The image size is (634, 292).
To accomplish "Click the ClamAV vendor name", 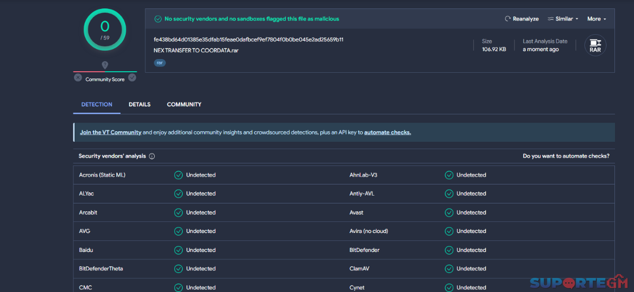I will click(359, 269).
